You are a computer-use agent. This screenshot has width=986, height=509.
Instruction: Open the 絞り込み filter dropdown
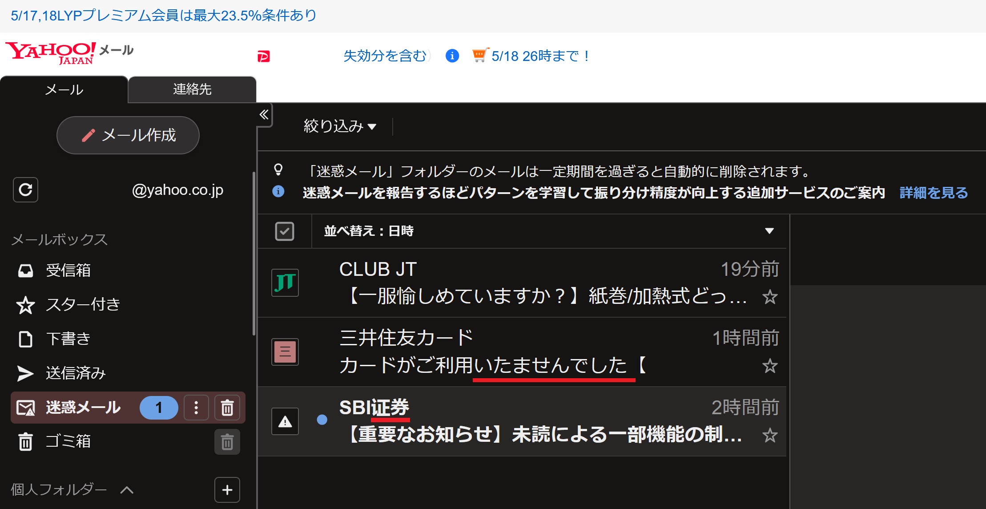(x=340, y=126)
